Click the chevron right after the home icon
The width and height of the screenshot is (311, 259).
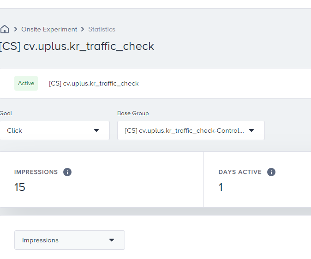[x=16, y=29]
